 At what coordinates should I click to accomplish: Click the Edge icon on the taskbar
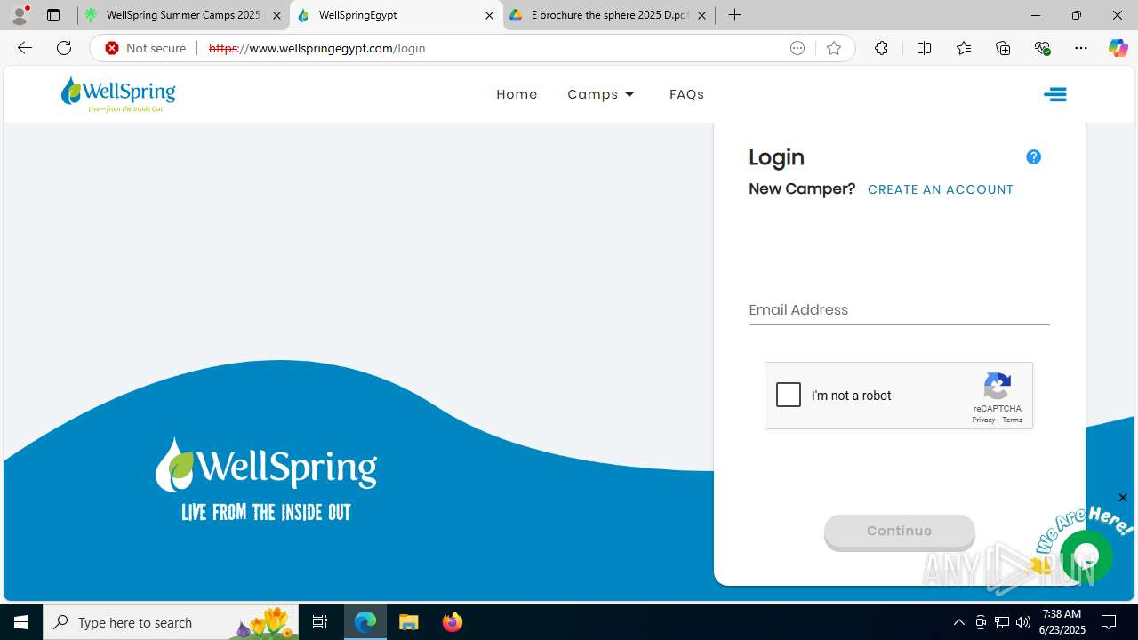[365, 622]
